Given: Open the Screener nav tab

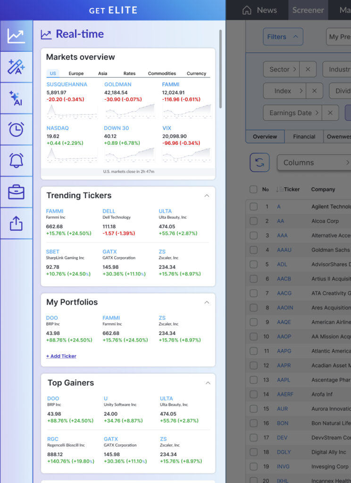Looking at the screenshot, I should pos(308,10).
